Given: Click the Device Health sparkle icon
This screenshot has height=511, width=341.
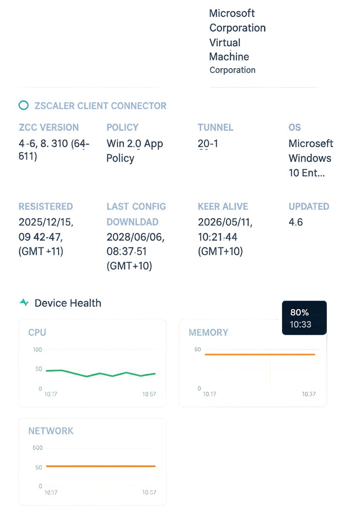Looking at the screenshot, I should (x=24, y=303).
